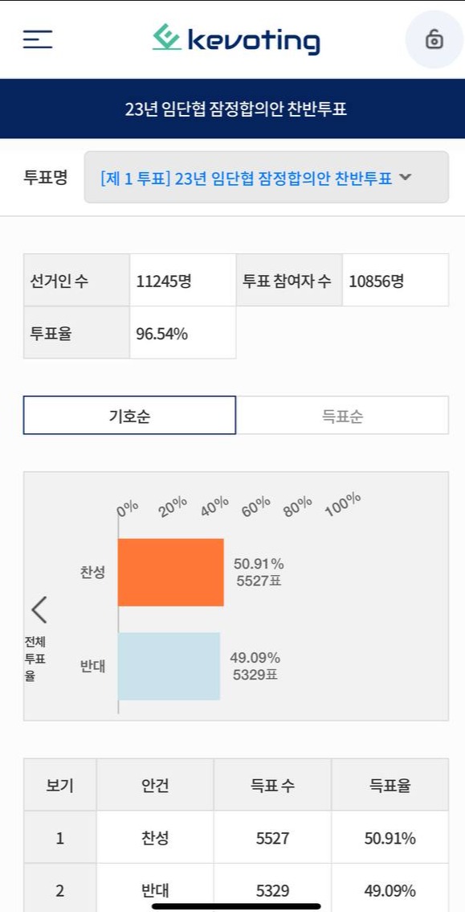Click the 득표 수 column header

click(x=272, y=785)
